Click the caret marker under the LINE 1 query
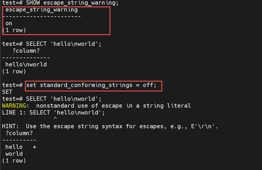 [55, 119]
